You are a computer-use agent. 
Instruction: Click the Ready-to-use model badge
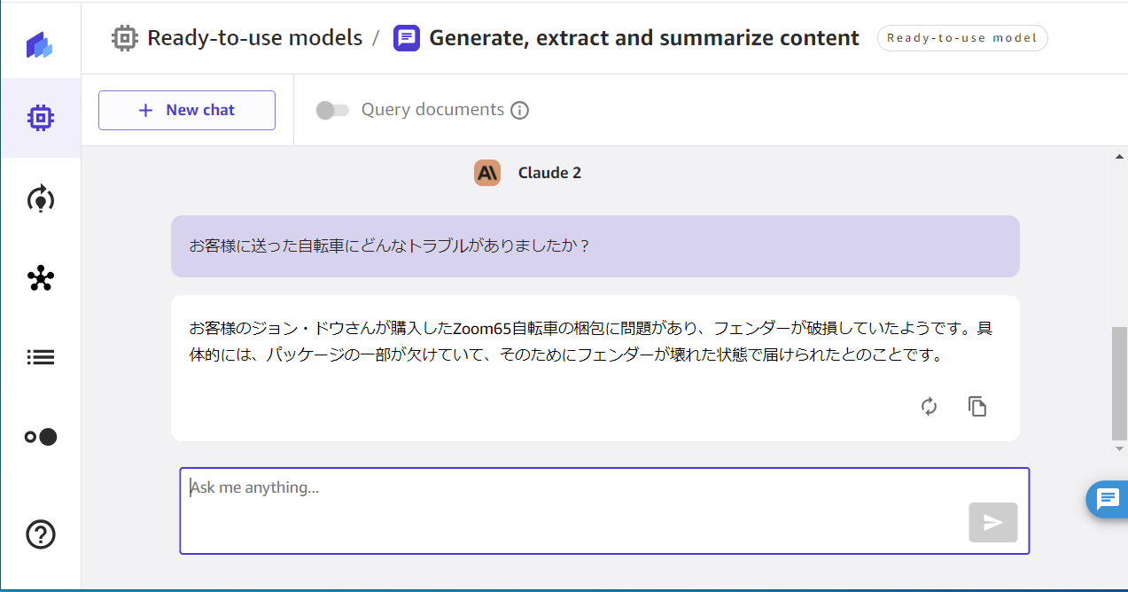pos(962,38)
